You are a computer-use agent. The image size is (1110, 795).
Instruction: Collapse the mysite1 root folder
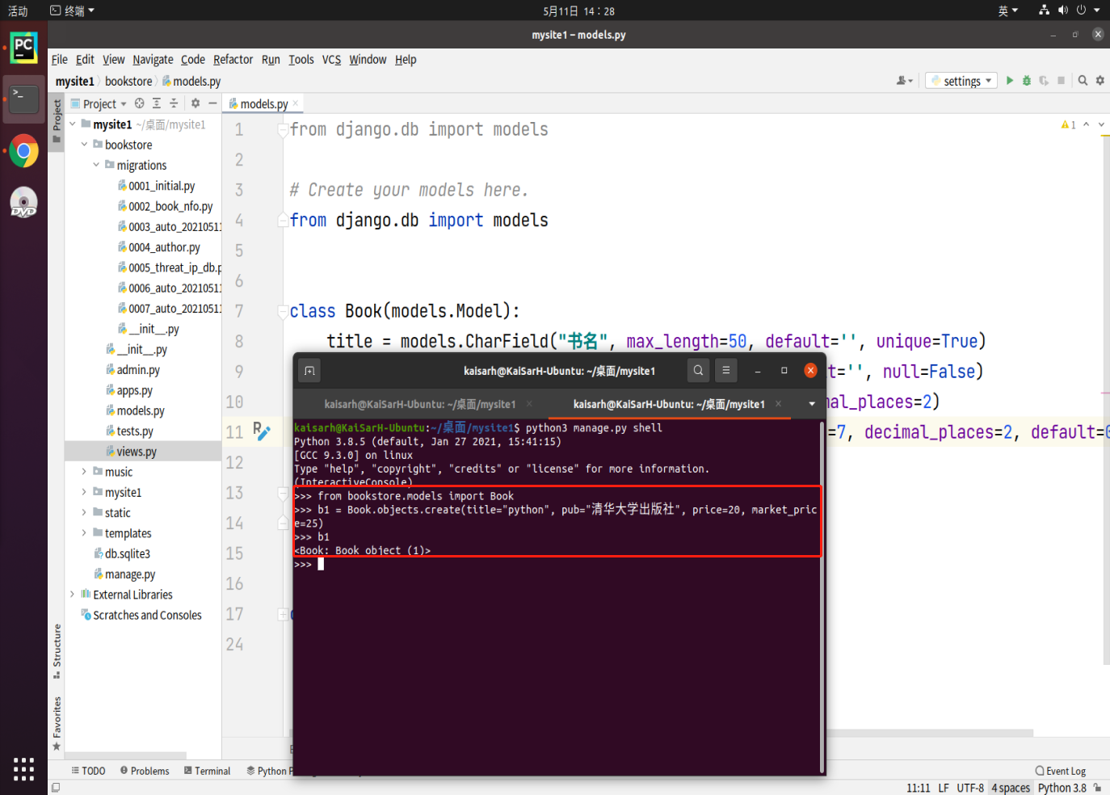coord(73,124)
